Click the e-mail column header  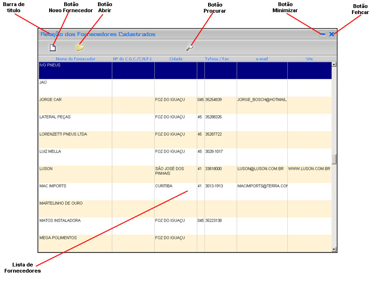pos(262,59)
